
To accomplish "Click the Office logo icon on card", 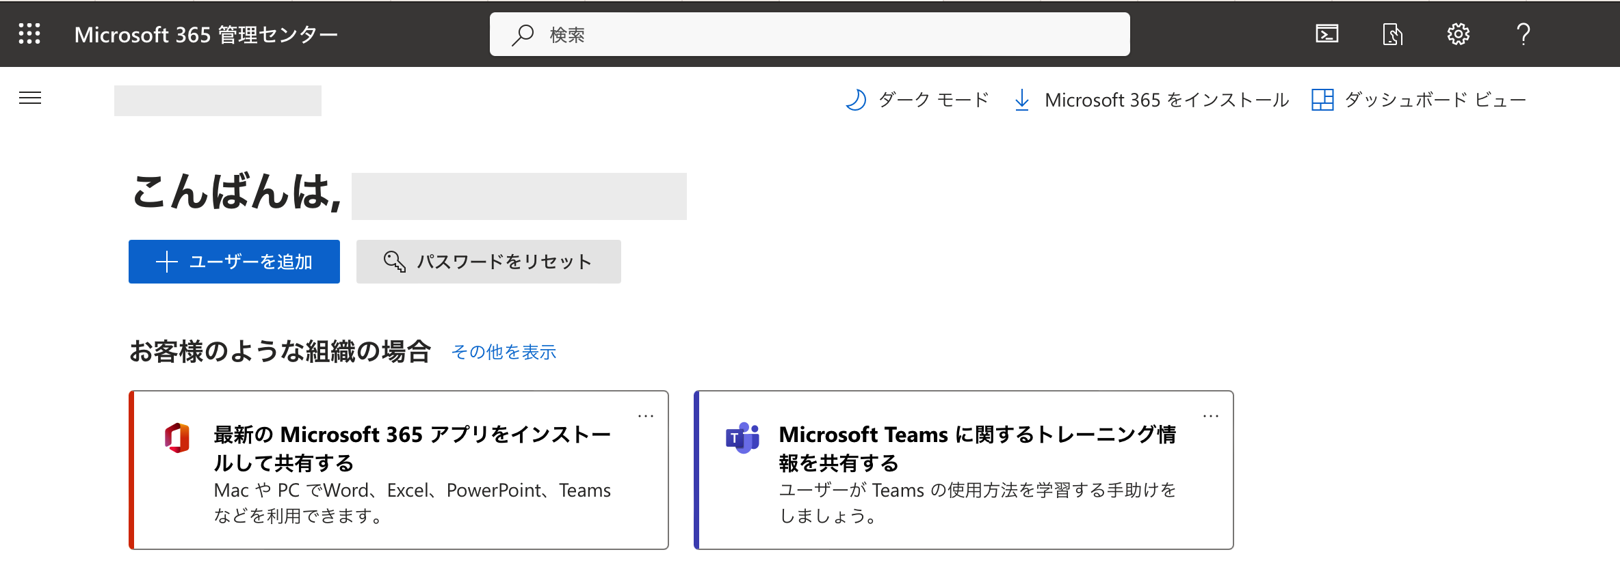I will 177,438.
